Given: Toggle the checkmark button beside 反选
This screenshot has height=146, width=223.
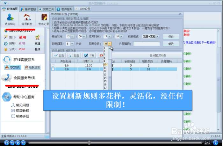Looking at the screenshot, I should pos(89,55).
